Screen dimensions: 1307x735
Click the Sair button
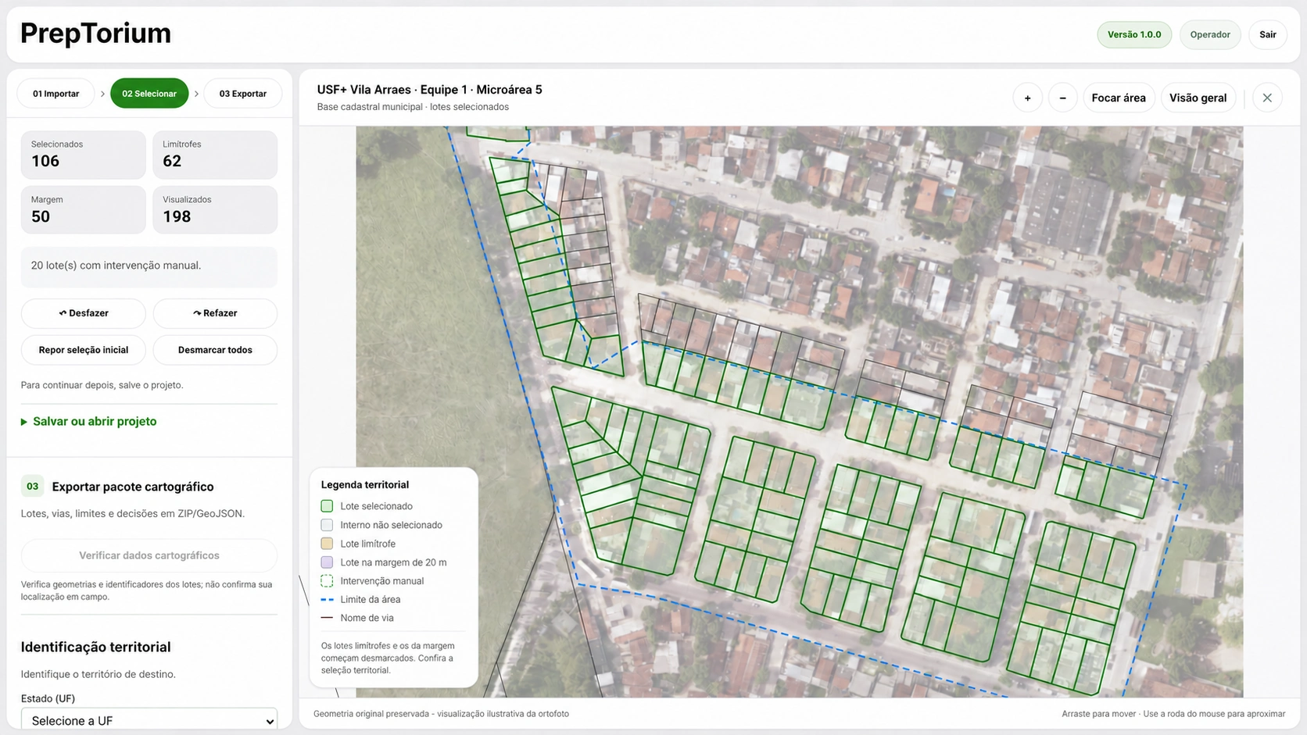[x=1267, y=34]
